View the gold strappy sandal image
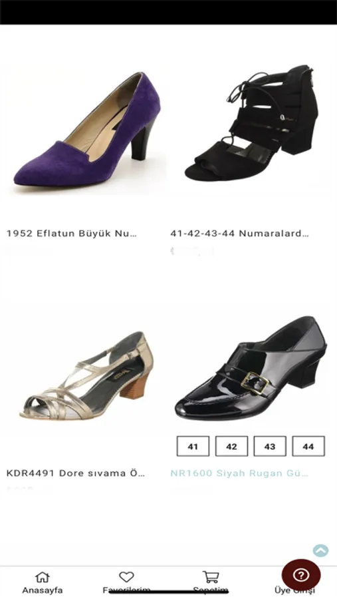337x599 pixels. tap(86, 376)
